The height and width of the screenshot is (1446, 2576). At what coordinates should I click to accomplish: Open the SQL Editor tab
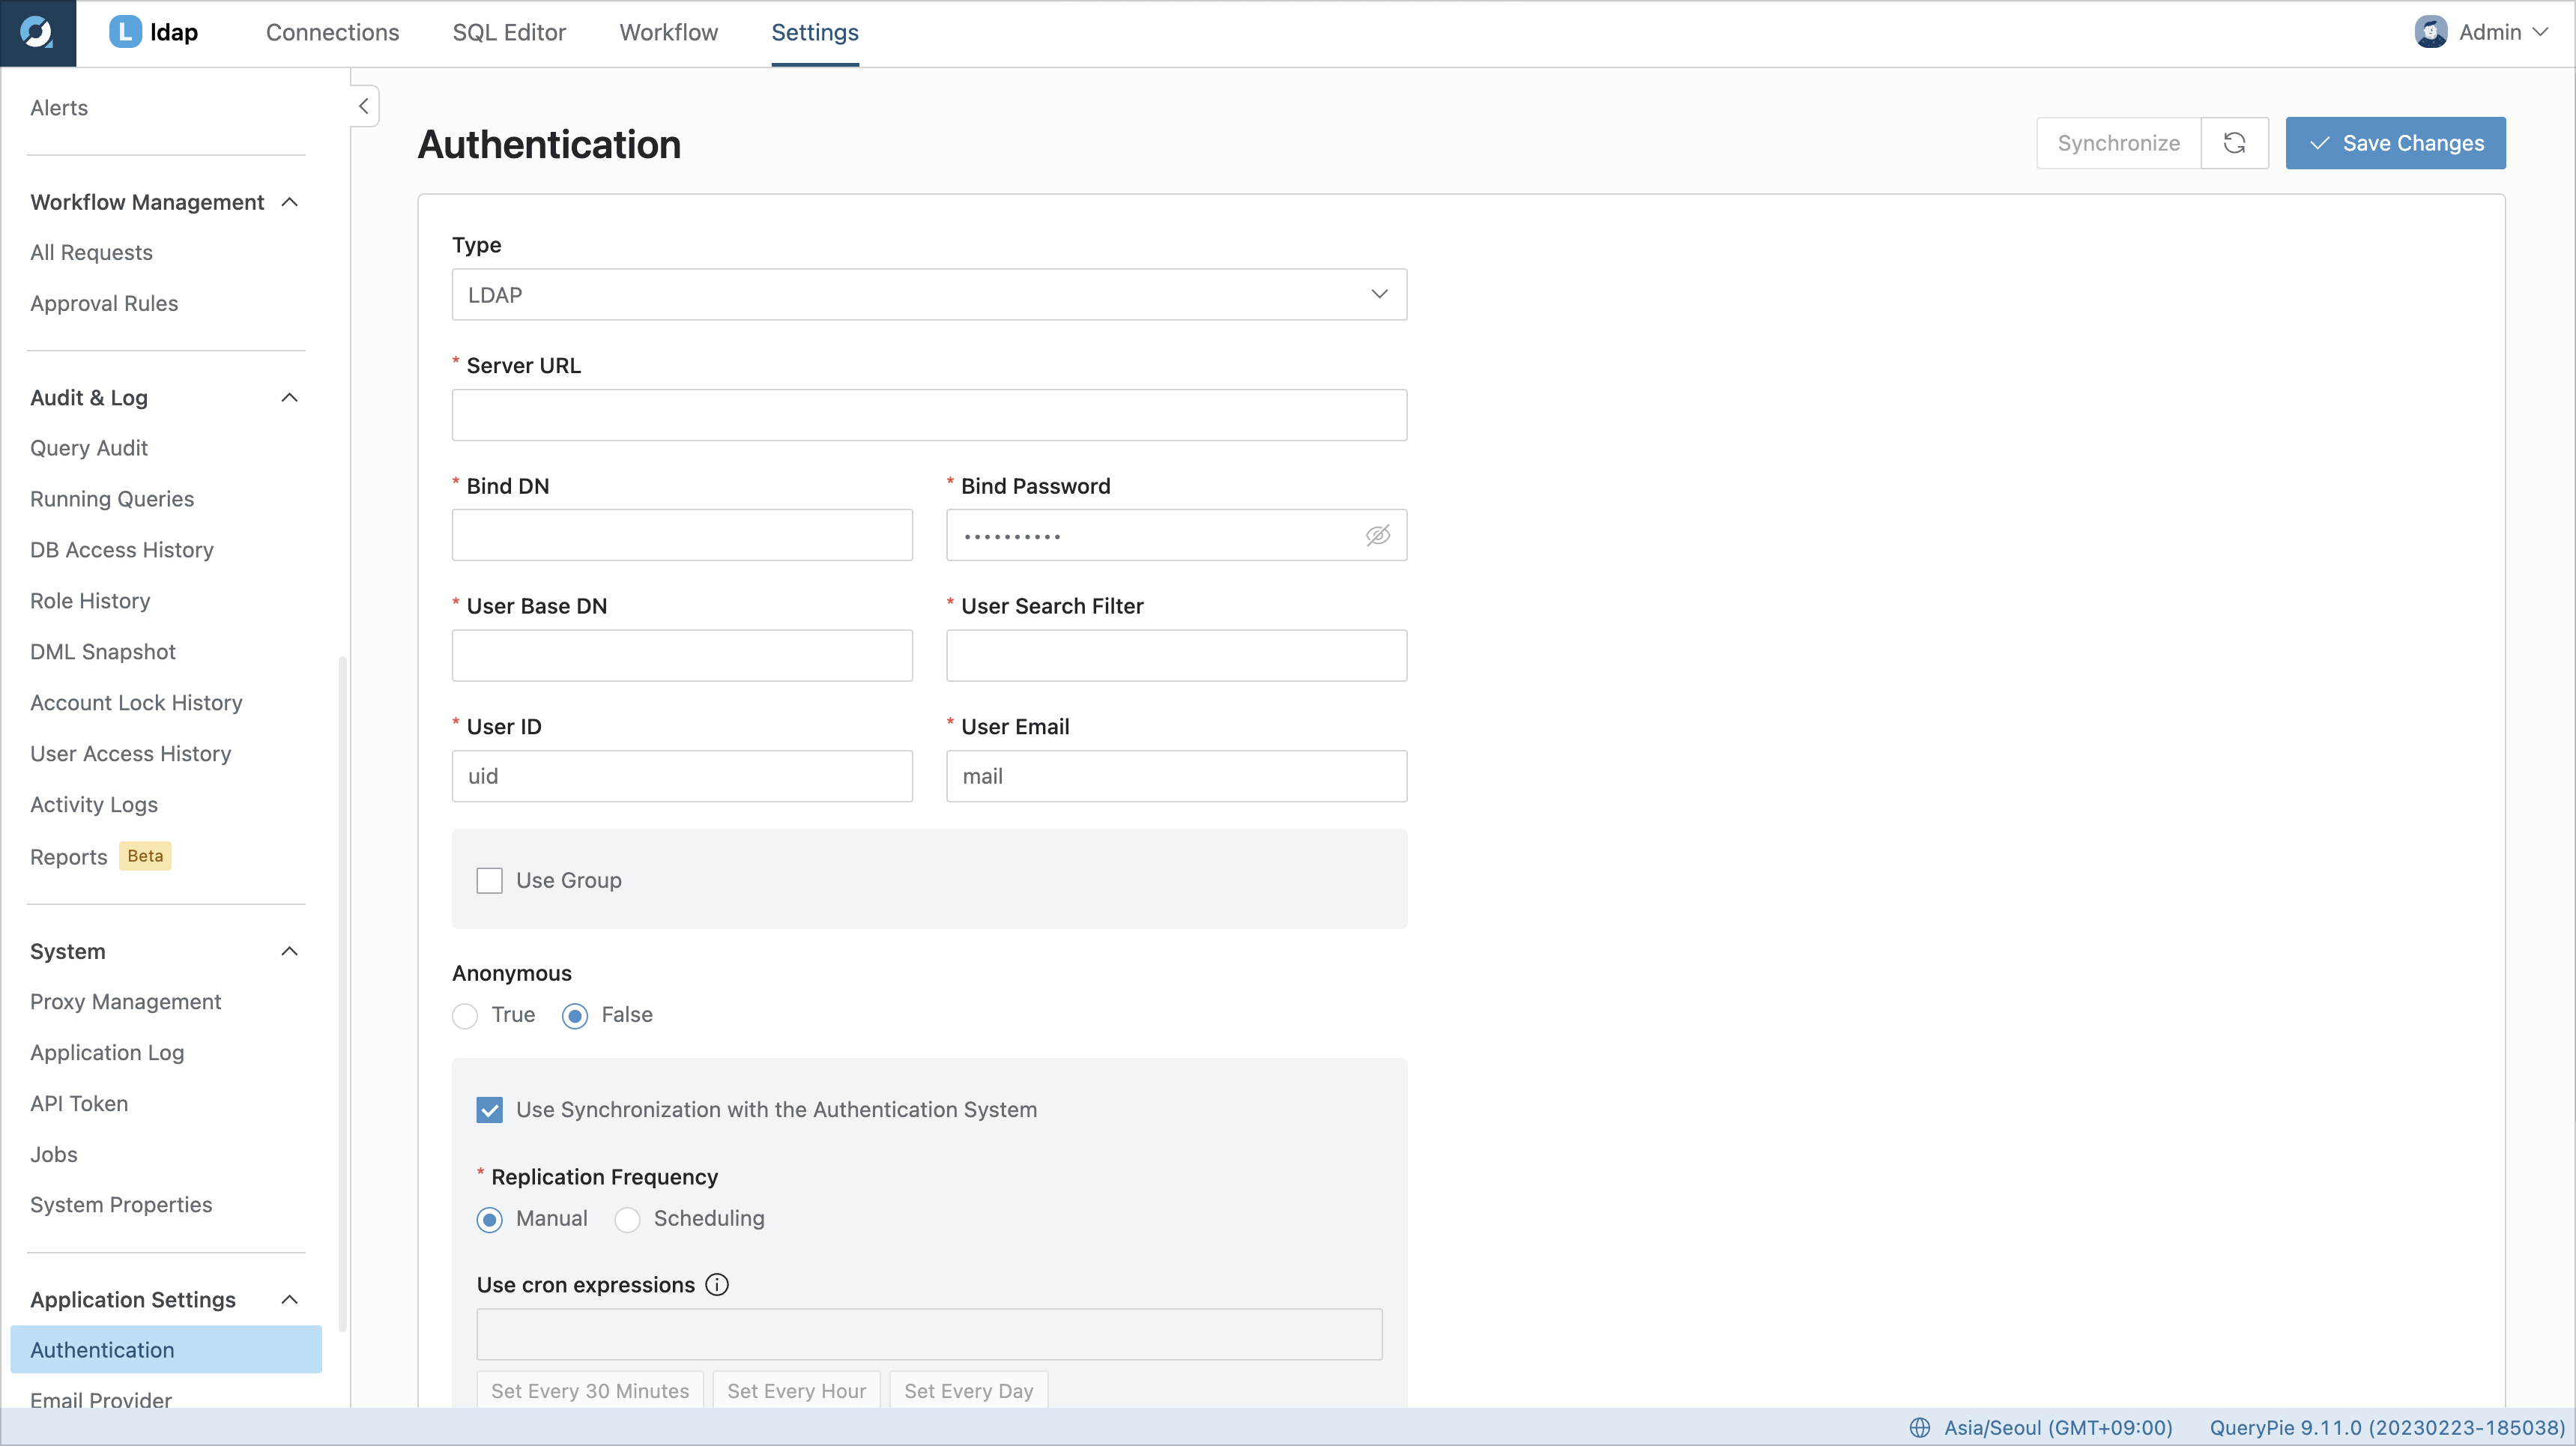coord(509,32)
